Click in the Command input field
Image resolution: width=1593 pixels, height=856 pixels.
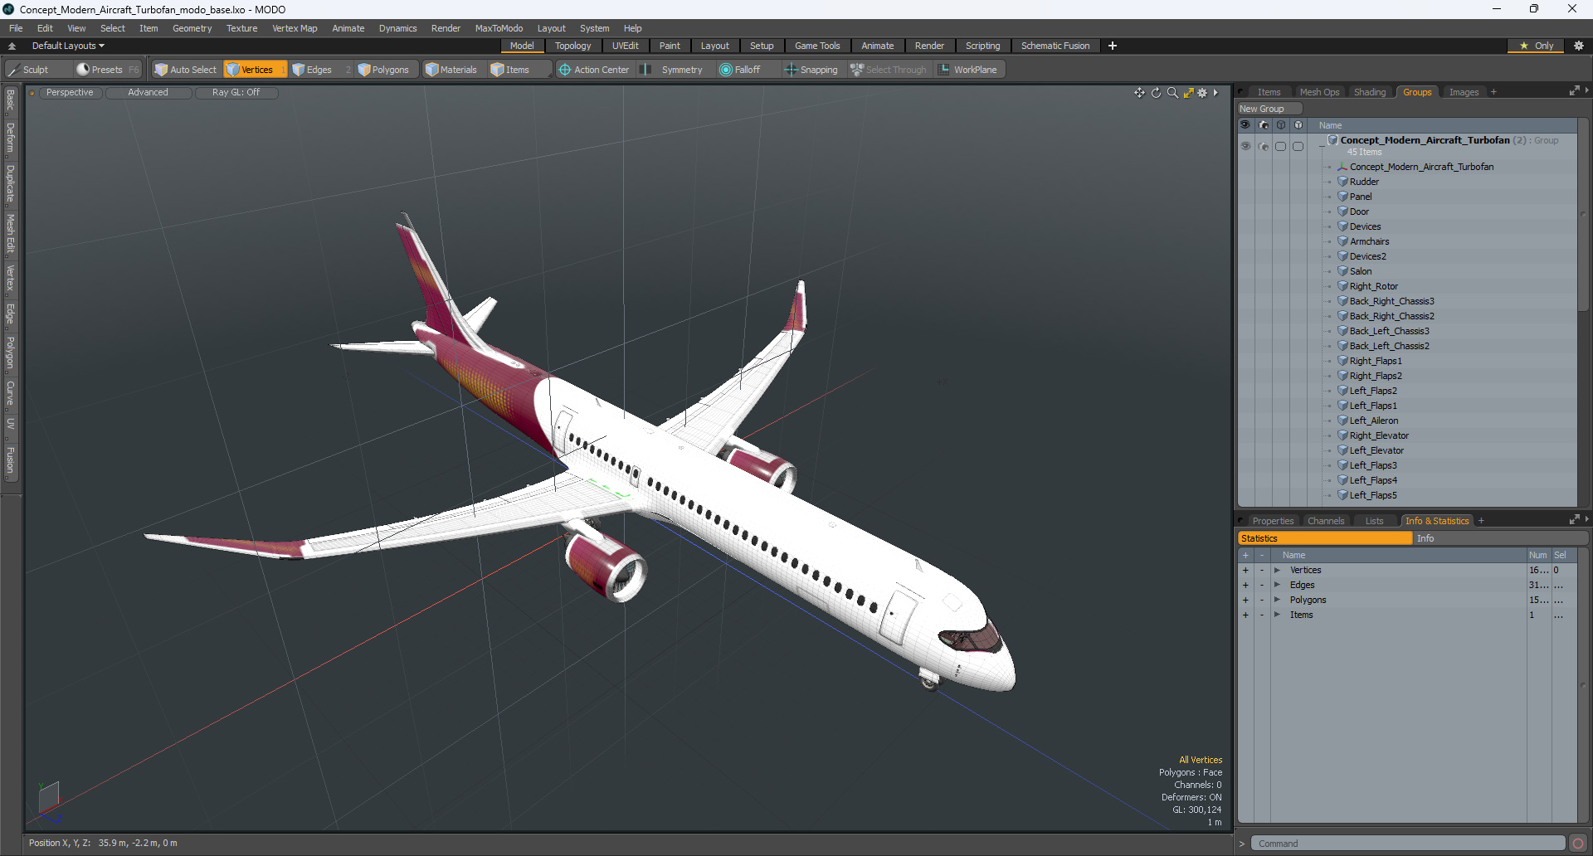tap(1407, 844)
